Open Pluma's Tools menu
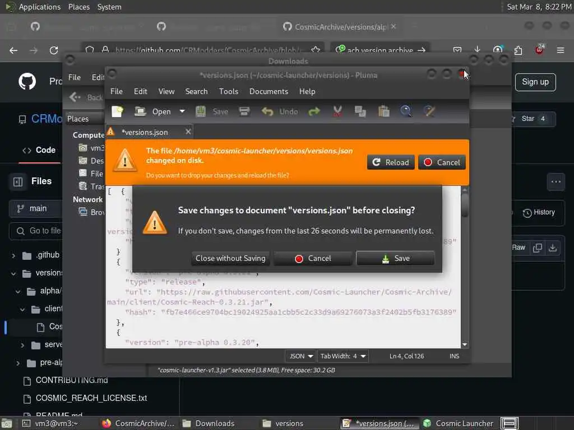The image size is (574, 430). (229, 91)
